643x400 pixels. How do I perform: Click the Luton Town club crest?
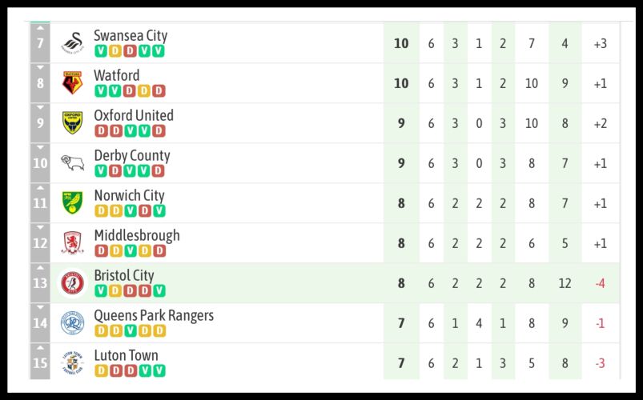(x=73, y=363)
